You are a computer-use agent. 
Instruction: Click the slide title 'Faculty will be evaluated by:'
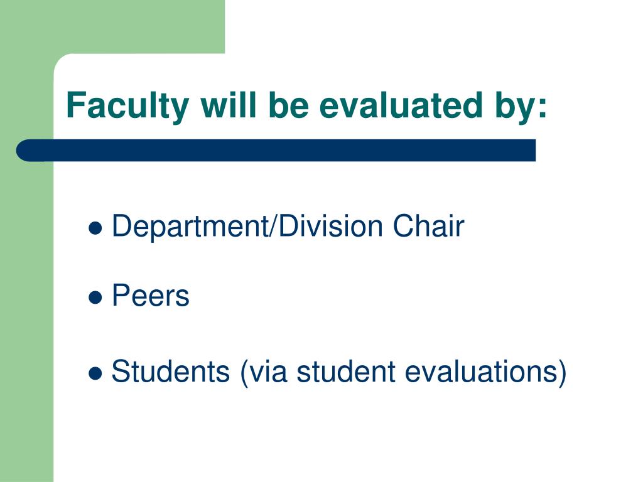click(306, 107)
